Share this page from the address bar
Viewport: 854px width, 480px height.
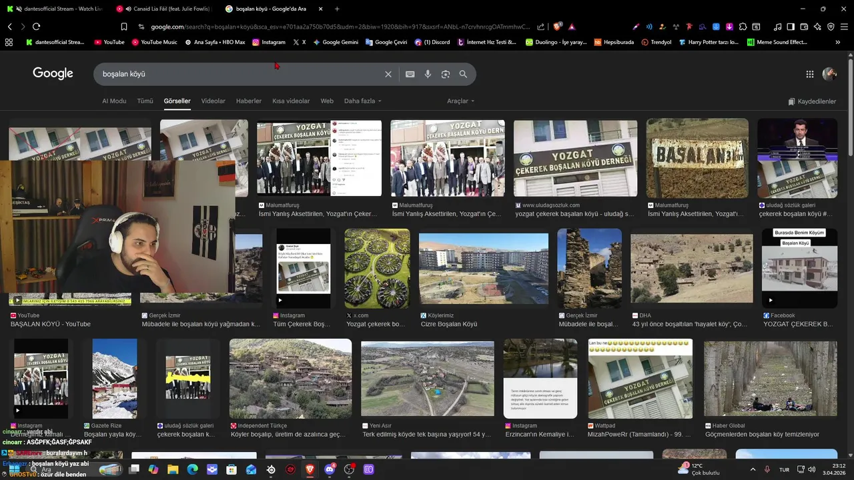pyautogui.click(x=540, y=27)
